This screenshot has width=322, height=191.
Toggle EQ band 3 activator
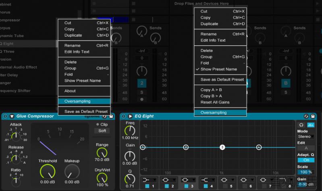pos(186,186)
